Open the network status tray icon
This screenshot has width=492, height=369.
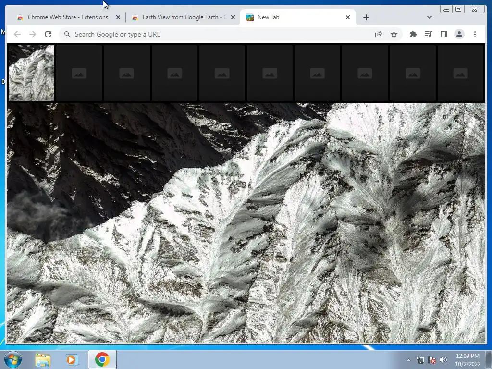coord(420,360)
